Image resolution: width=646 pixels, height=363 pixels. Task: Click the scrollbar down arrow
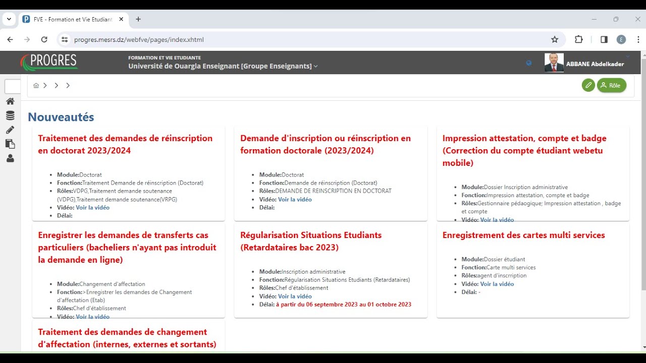click(x=643, y=347)
